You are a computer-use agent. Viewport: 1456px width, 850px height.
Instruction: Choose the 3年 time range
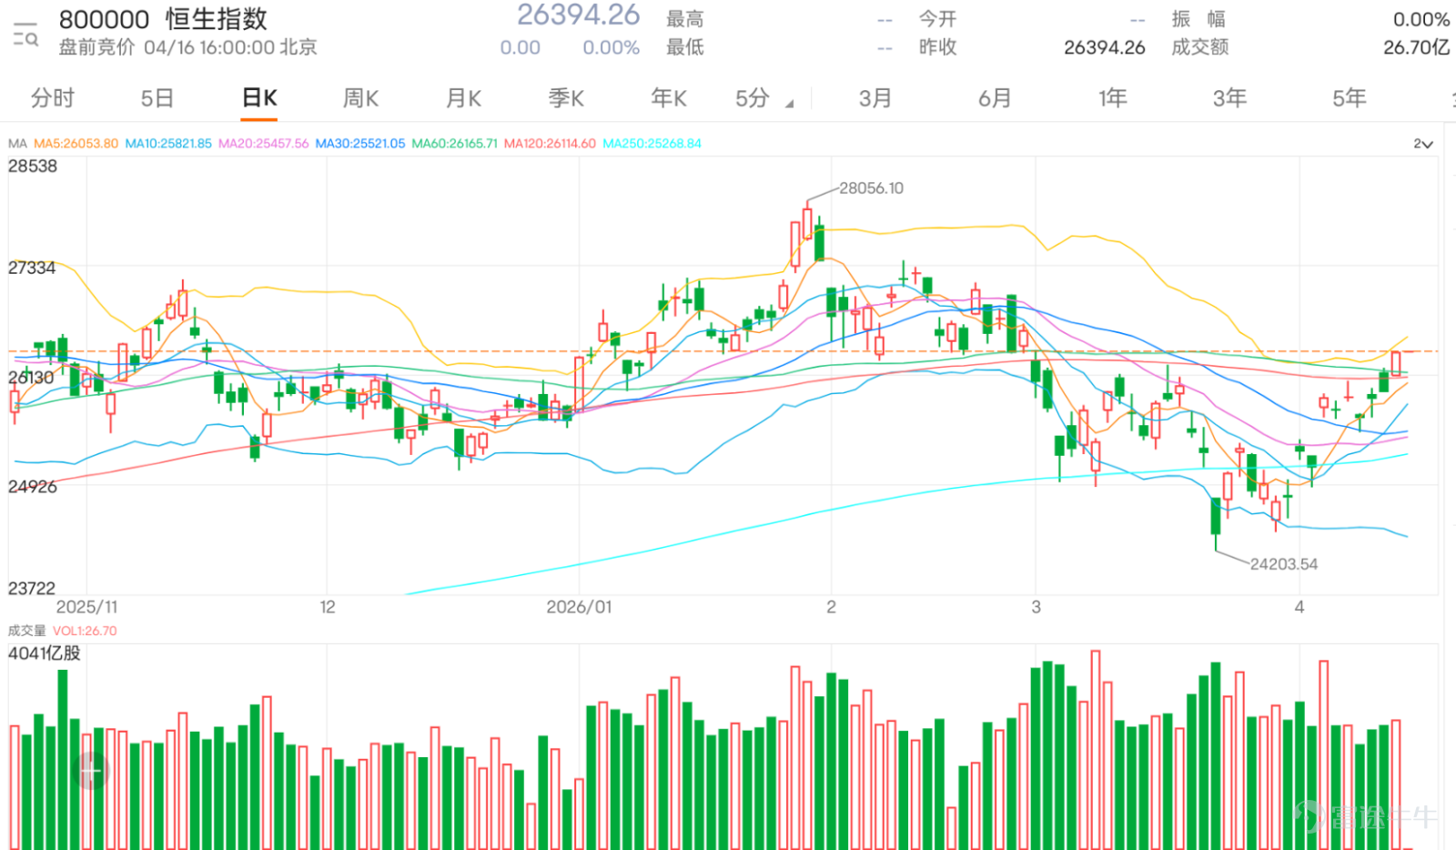(x=1229, y=98)
